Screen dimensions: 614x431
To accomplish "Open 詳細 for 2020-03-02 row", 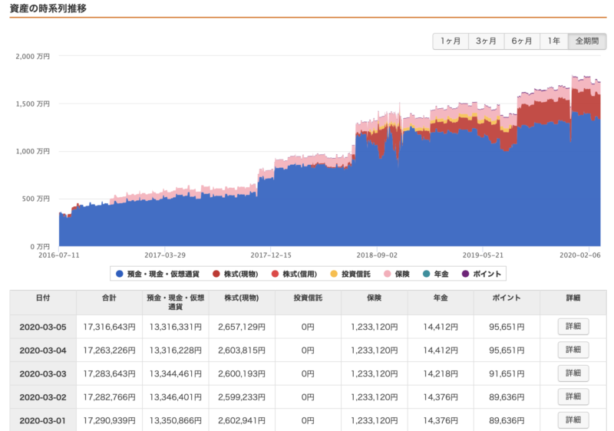I will (573, 396).
